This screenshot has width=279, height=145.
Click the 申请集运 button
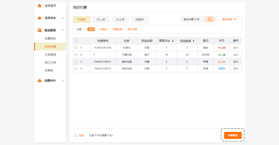(x=233, y=135)
